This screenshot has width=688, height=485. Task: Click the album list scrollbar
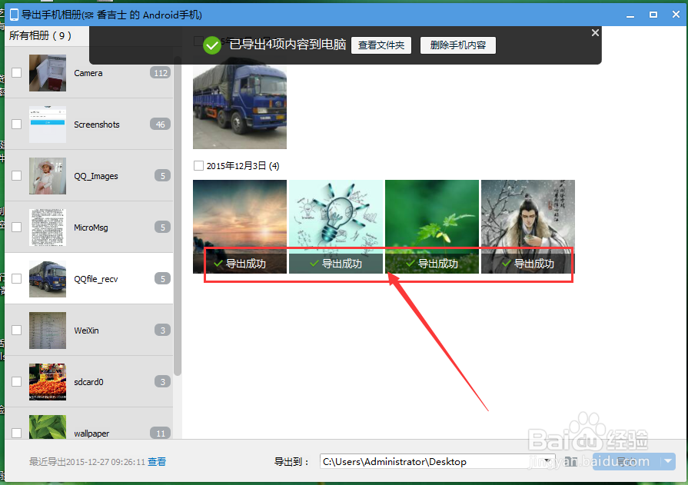(178, 215)
